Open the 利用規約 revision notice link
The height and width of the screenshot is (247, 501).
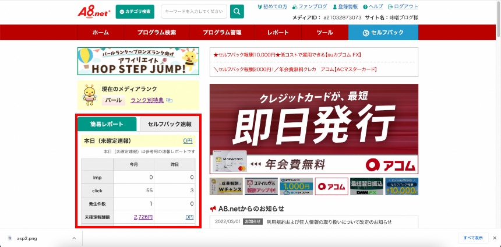click(x=329, y=222)
